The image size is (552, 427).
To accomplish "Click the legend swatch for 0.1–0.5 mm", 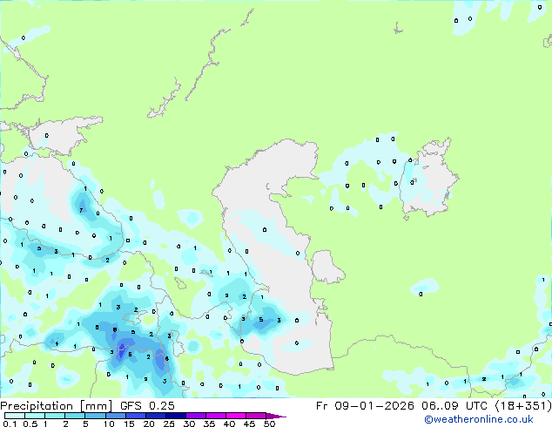I will (x=15, y=416).
